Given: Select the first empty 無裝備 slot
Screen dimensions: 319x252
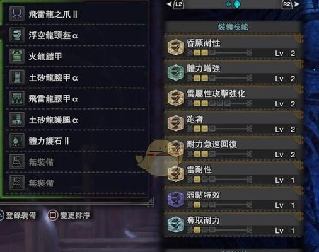Looking at the screenshot, I should (76, 162).
